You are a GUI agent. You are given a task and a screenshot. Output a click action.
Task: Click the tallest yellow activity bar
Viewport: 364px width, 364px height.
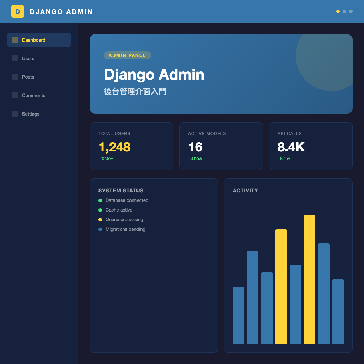click(310, 279)
